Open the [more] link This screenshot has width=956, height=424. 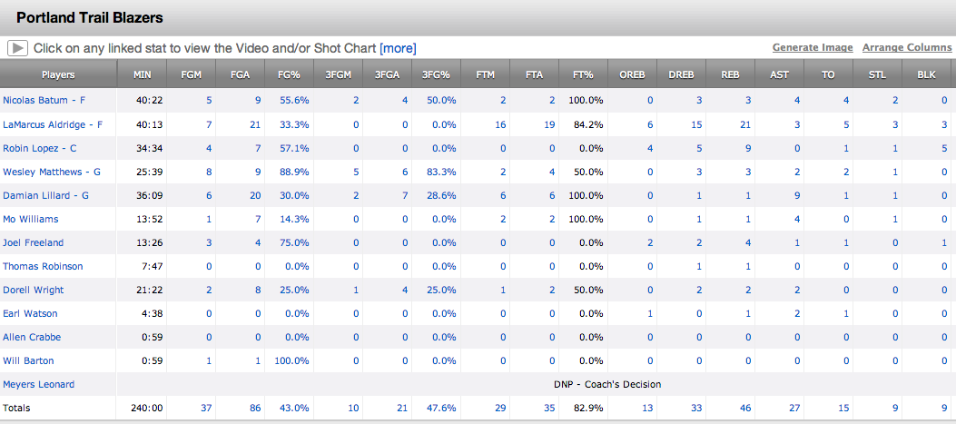[398, 48]
